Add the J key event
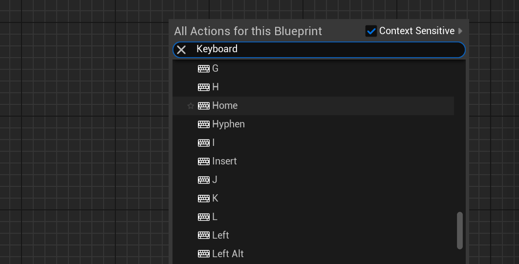 coord(215,180)
